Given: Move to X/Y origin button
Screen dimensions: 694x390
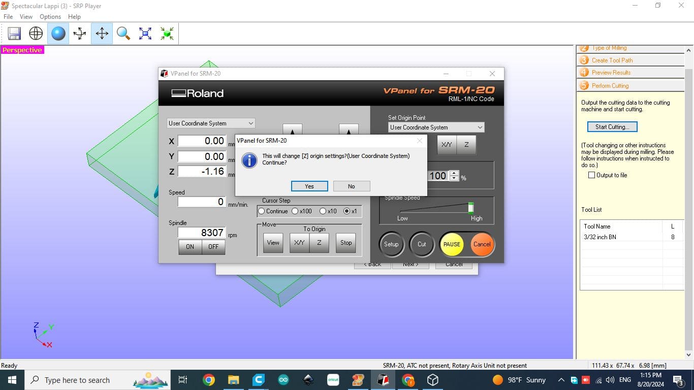Looking at the screenshot, I should pos(299,243).
